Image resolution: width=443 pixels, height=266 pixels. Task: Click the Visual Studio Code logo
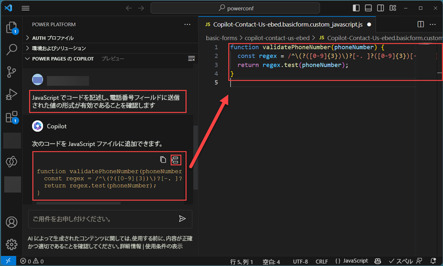8,8
